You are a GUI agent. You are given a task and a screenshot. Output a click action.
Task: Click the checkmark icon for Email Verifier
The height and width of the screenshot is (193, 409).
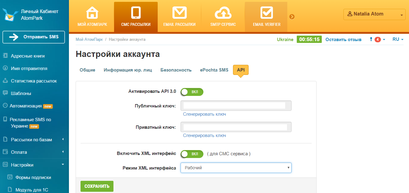coord(267,13)
